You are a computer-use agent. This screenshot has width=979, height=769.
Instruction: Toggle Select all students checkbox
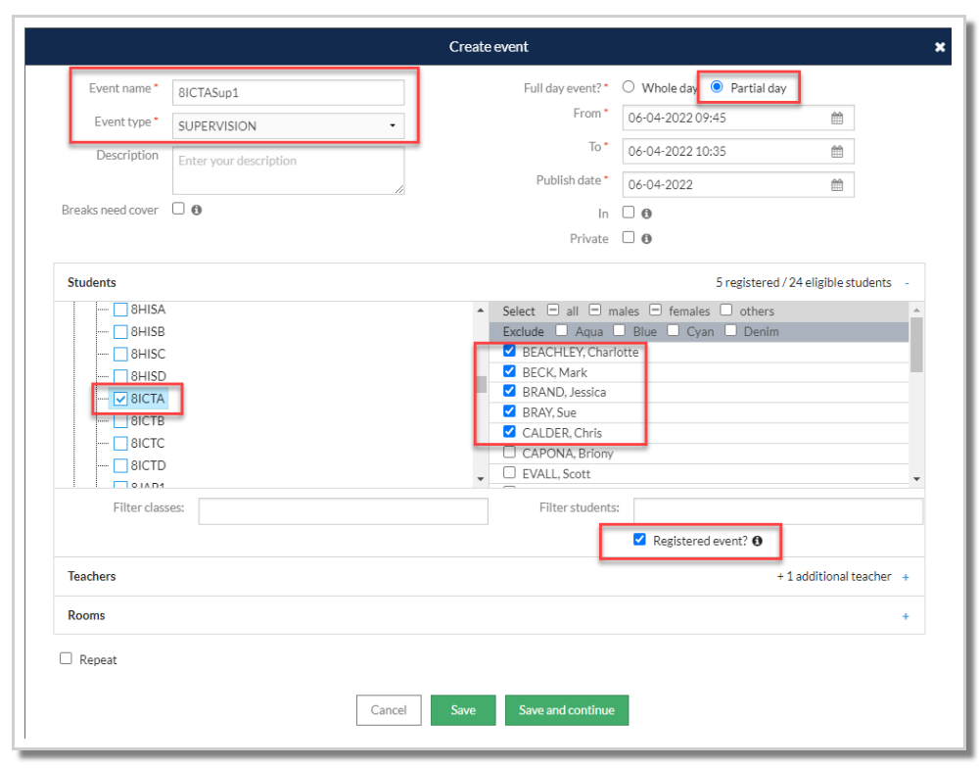(553, 310)
